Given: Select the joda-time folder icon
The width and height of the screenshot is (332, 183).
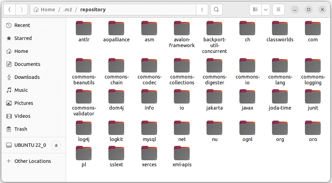Looking at the screenshot, I should click(280, 96).
